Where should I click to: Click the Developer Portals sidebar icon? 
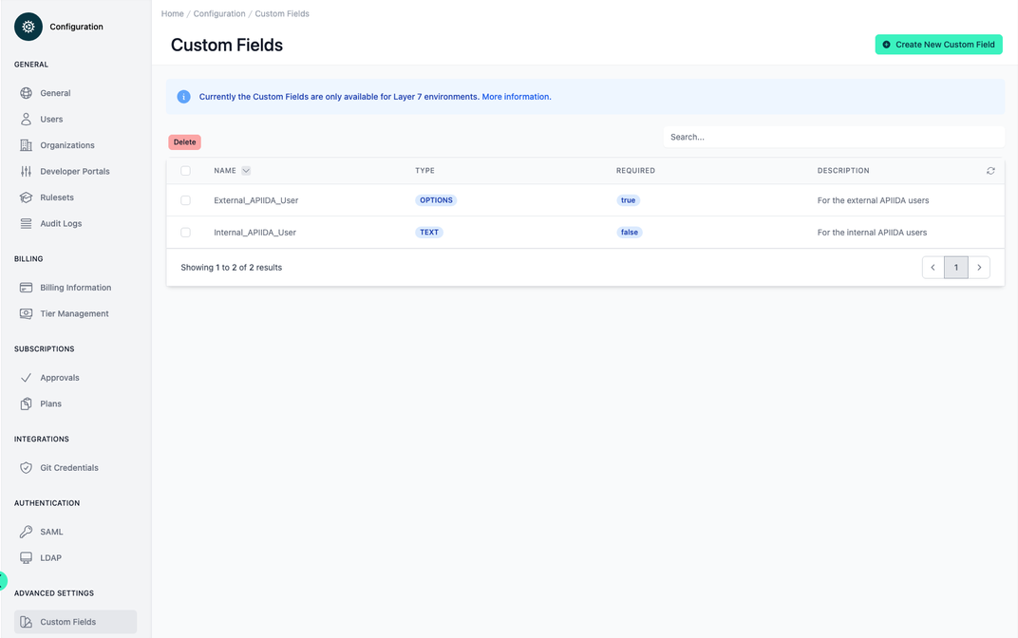click(28, 171)
